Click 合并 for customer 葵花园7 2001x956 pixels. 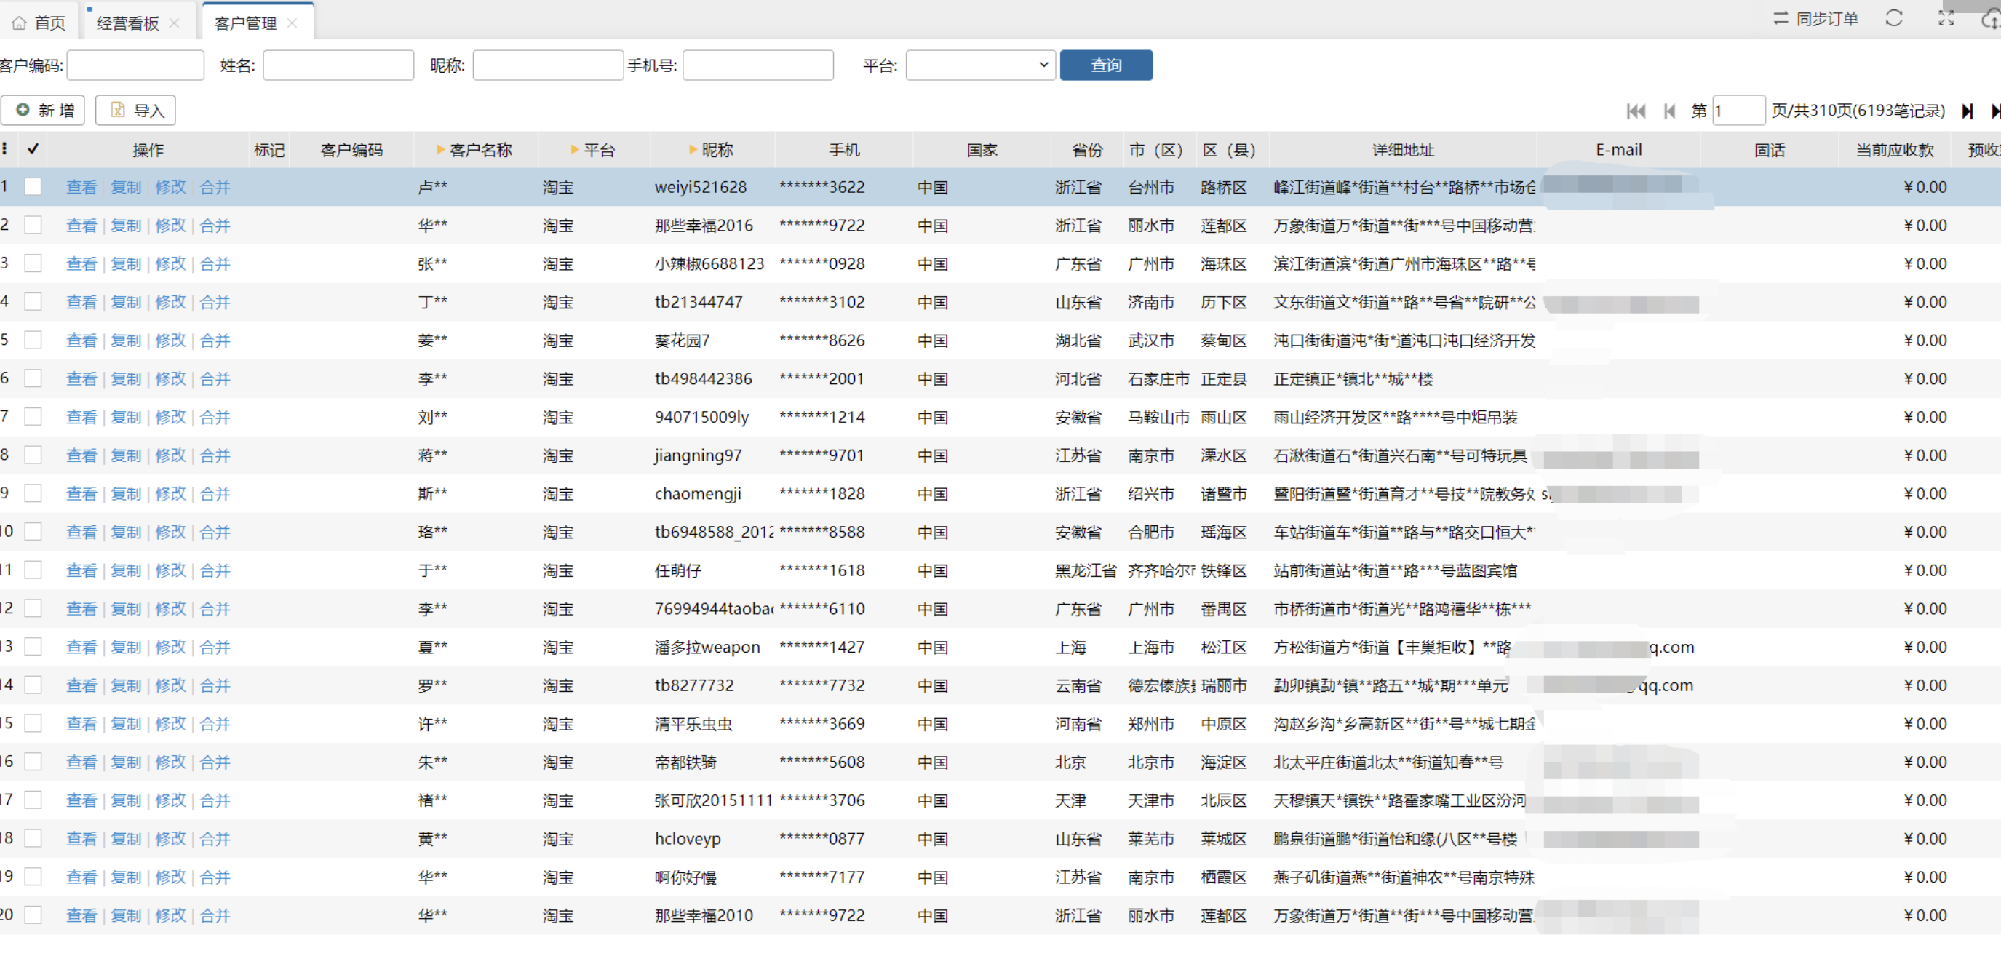pos(215,340)
